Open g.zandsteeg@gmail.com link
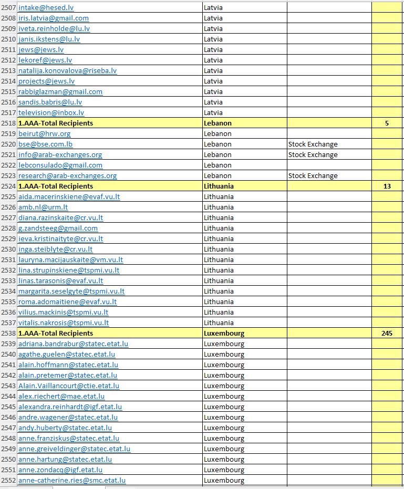The height and width of the screenshot is (489, 404). click(58, 228)
